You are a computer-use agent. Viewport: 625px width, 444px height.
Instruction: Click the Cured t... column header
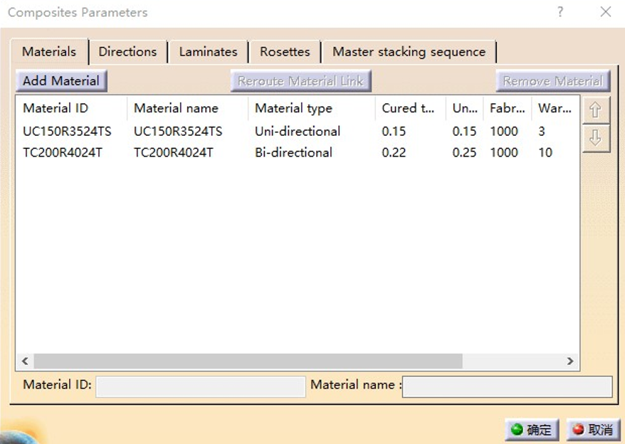click(x=410, y=108)
